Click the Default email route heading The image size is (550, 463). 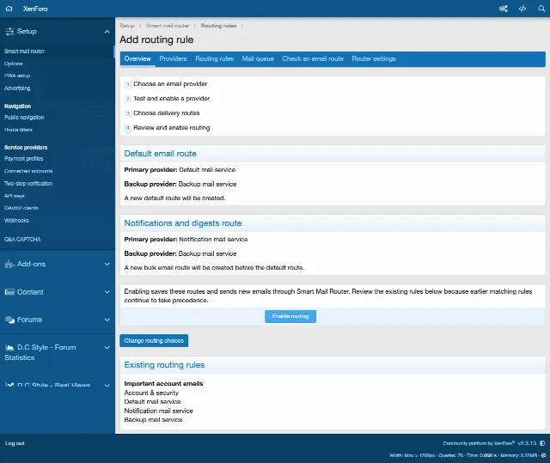pos(161,154)
